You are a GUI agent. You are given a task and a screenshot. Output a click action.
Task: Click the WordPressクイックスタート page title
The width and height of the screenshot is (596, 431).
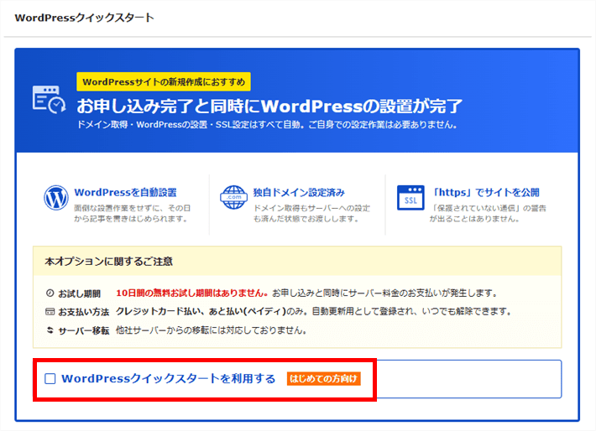85,18
